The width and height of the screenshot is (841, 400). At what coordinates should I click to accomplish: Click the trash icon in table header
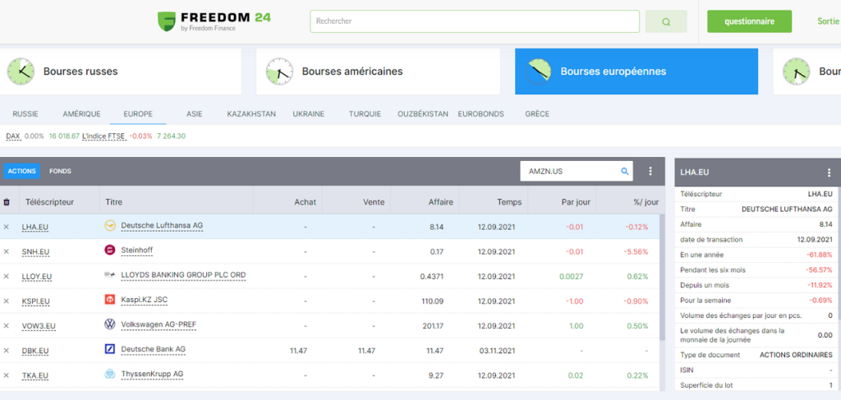(7, 201)
